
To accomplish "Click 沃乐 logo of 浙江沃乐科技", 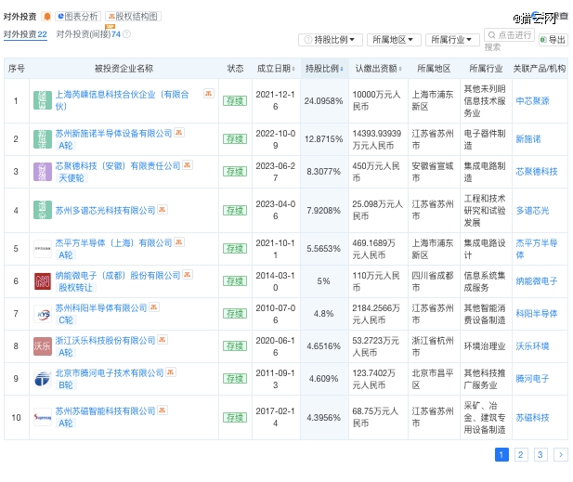I will [43, 346].
